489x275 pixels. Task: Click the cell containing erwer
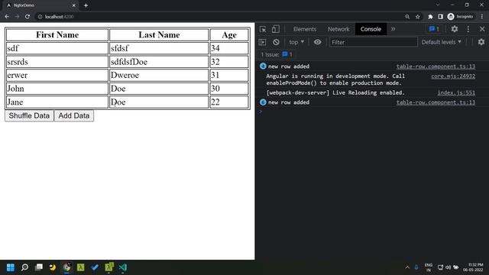pyautogui.click(x=57, y=75)
